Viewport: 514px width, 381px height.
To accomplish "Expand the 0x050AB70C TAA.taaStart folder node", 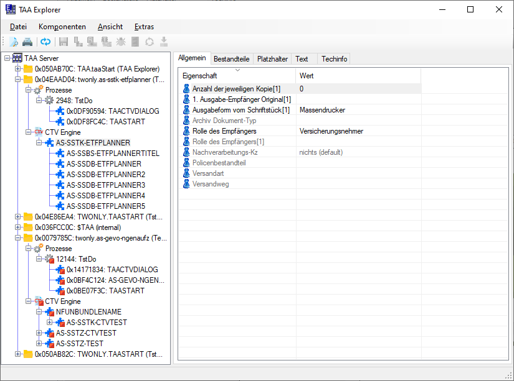I will pos(18,69).
